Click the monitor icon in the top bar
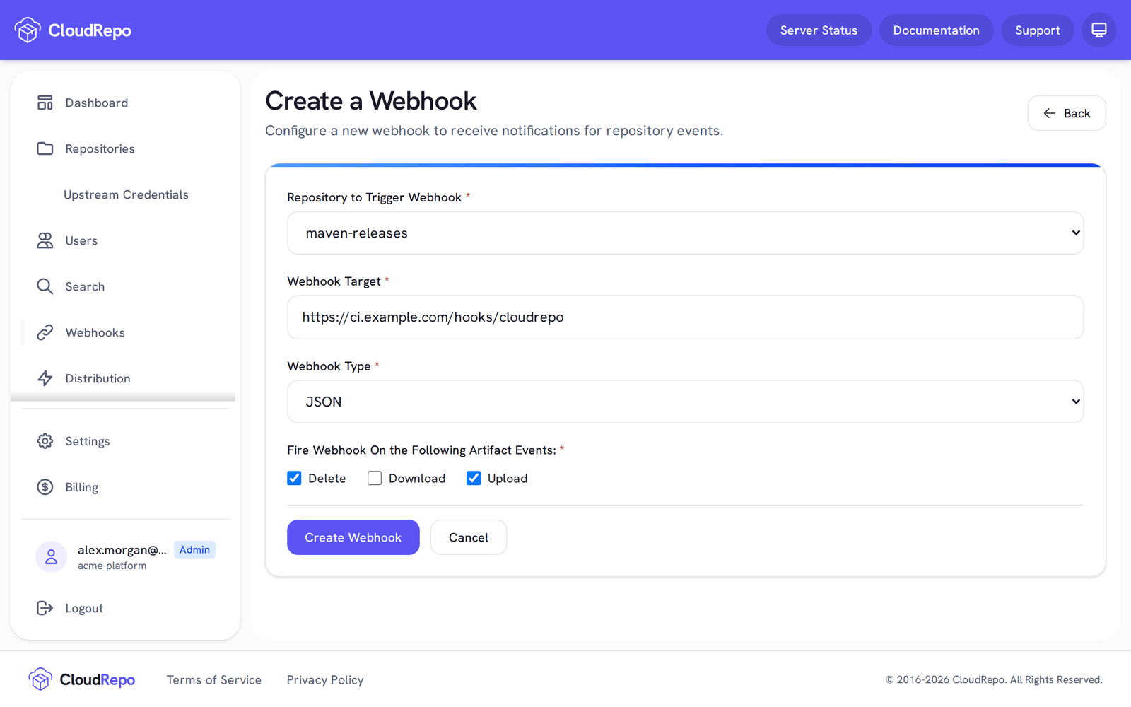This screenshot has width=1131, height=707. (x=1098, y=30)
